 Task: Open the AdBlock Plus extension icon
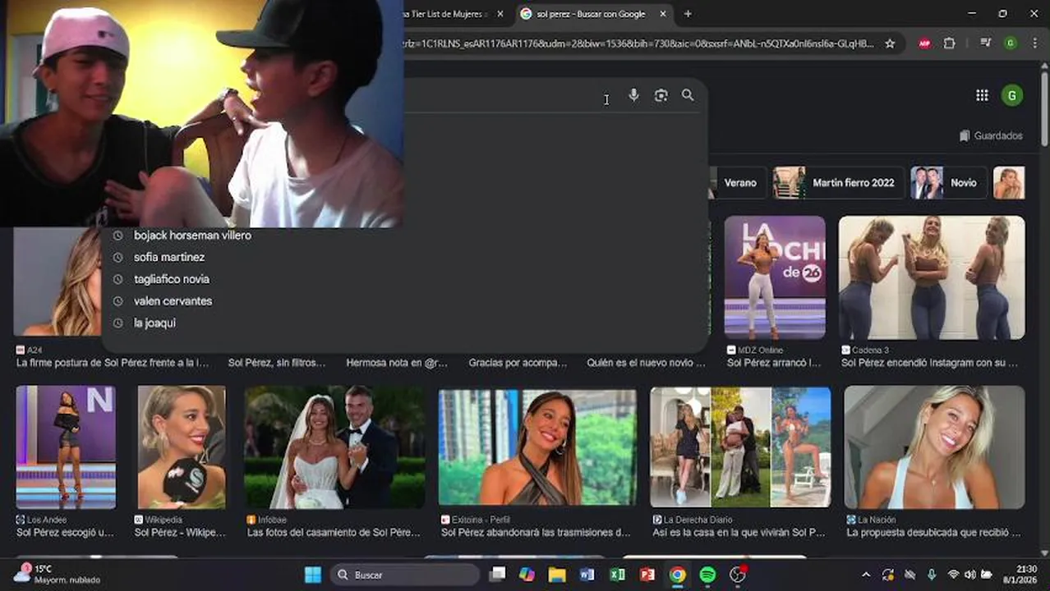click(924, 44)
